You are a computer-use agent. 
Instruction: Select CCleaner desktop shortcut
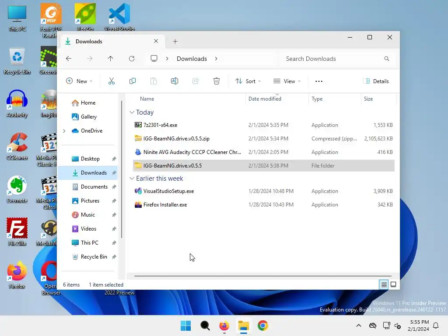[x=17, y=147]
